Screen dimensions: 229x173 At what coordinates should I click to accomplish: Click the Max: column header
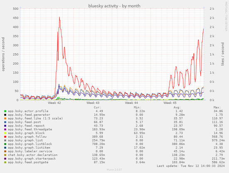217,108
